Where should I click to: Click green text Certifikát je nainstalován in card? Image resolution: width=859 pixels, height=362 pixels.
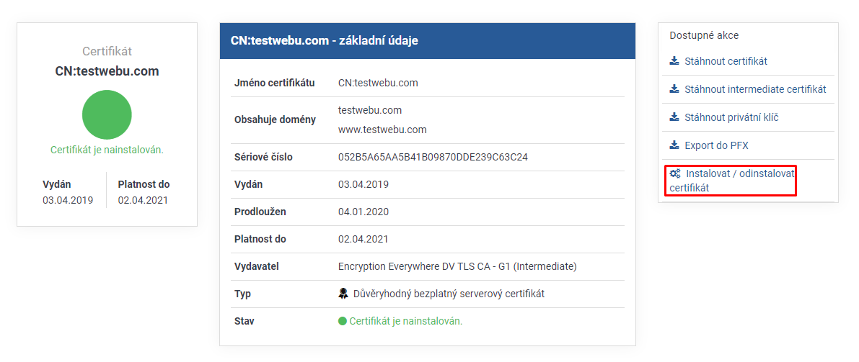pos(107,149)
